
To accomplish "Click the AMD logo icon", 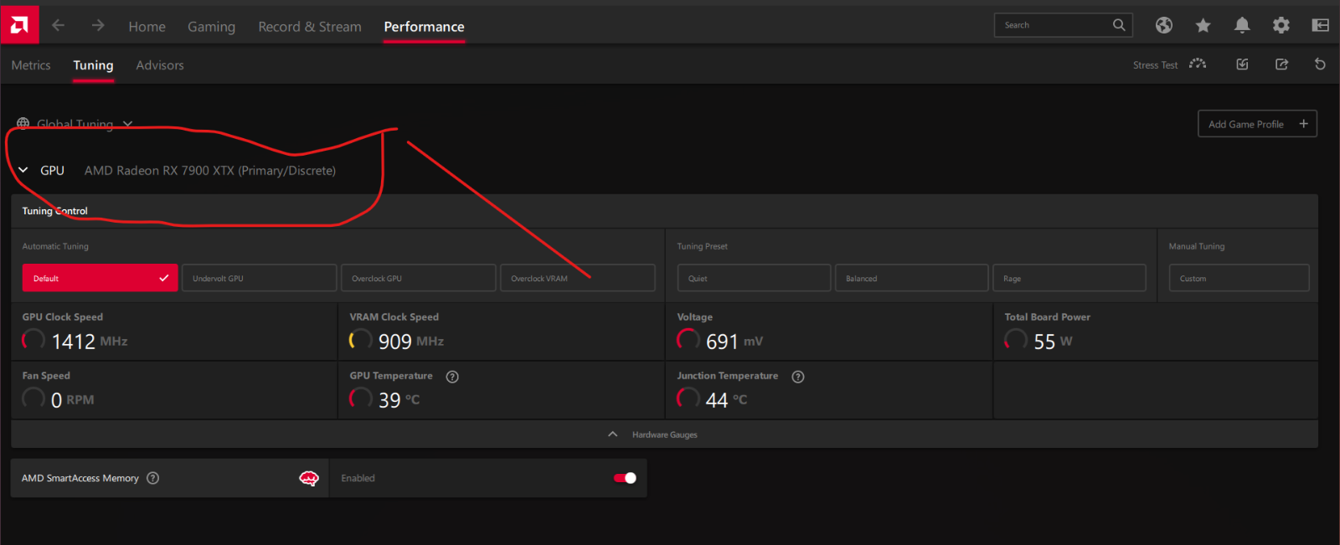I will coord(19,25).
